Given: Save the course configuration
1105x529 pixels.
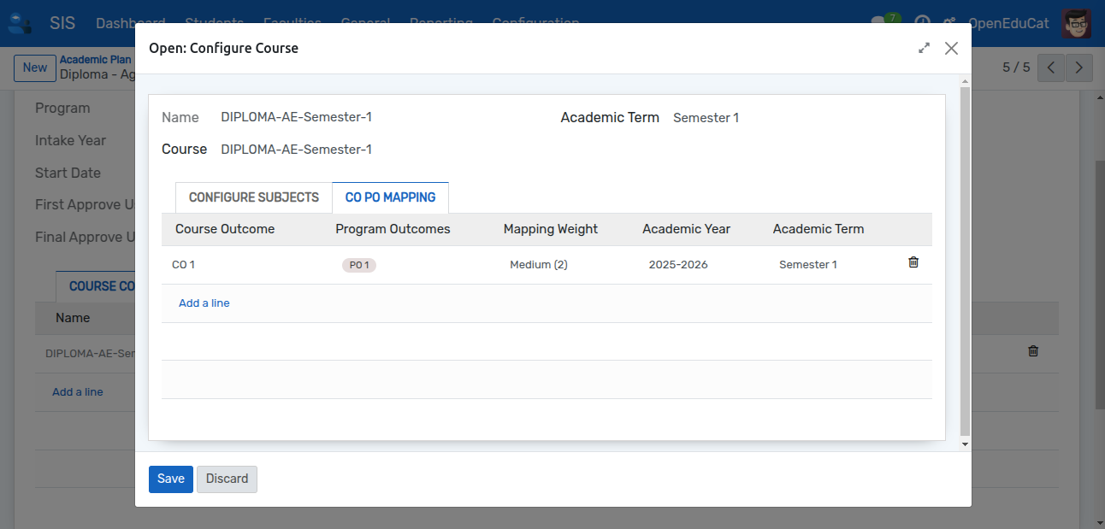Looking at the screenshot, I should tap(170, 479).
